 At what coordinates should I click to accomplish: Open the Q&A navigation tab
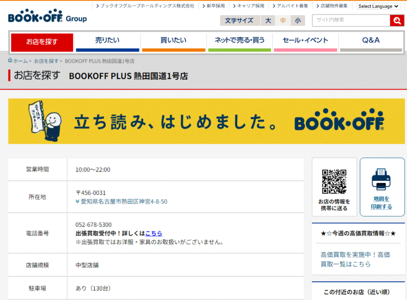click(x=371, y=42)
